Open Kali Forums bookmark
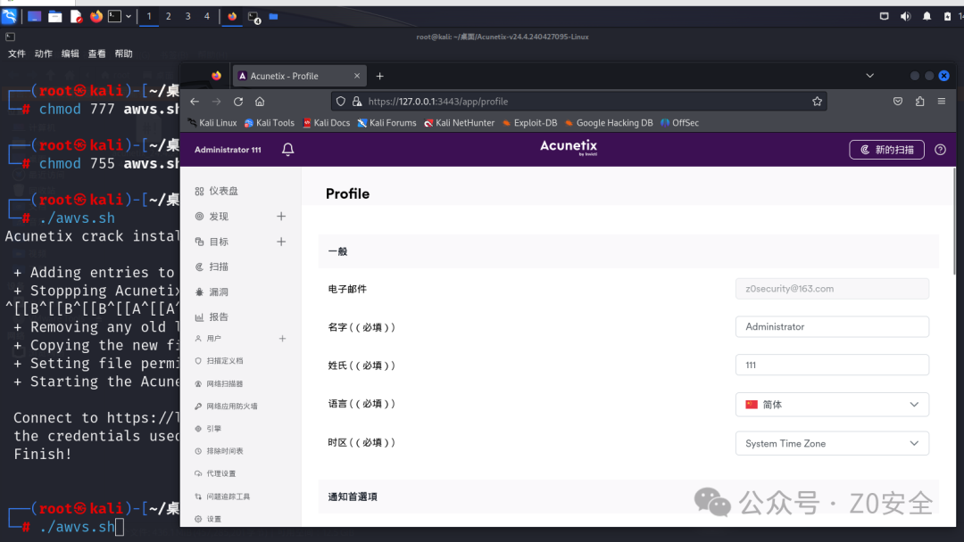Screen dimensions: 964x542 click(386, 123)
